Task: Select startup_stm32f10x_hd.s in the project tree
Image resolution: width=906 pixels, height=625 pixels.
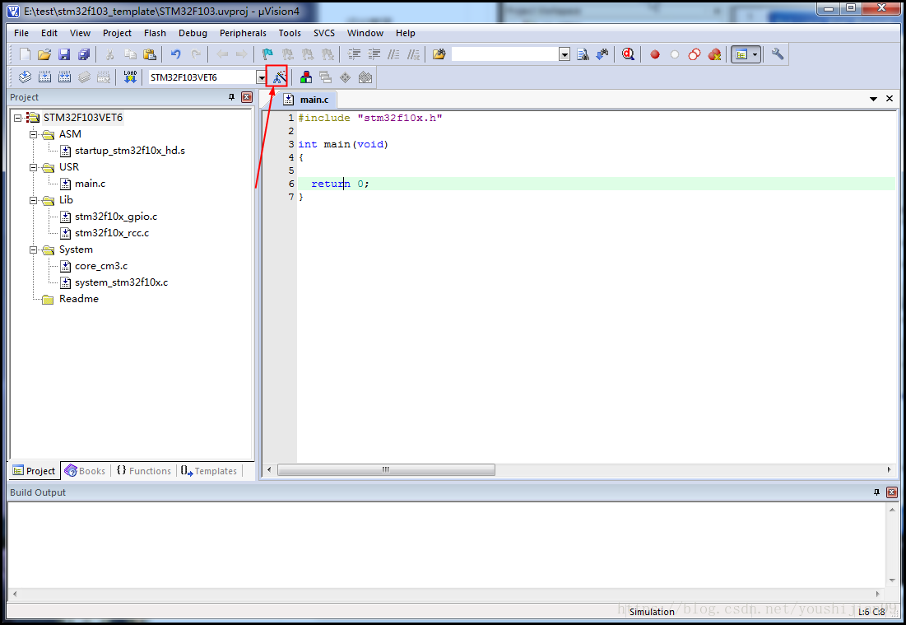Action: pos(129,151)
